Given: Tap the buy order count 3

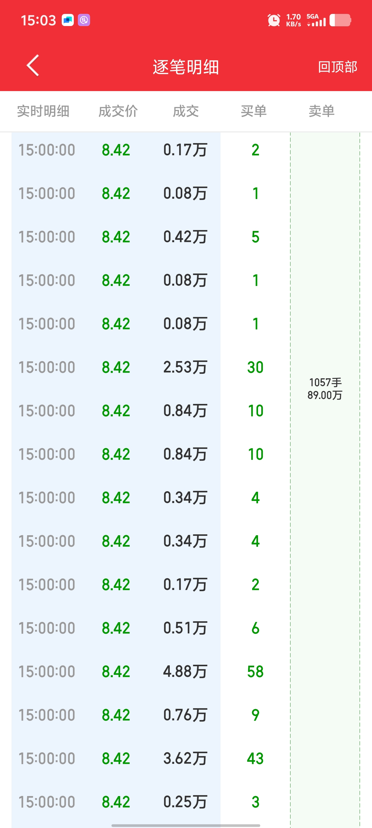Looking at the screenshot, I should click(x=255, y=802).
